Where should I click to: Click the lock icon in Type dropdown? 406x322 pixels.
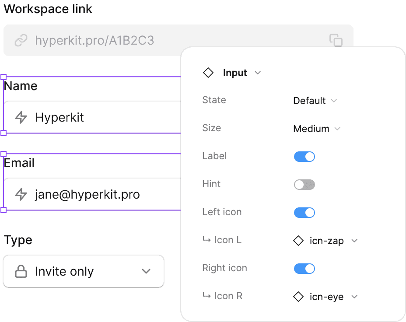click(21, 271)
